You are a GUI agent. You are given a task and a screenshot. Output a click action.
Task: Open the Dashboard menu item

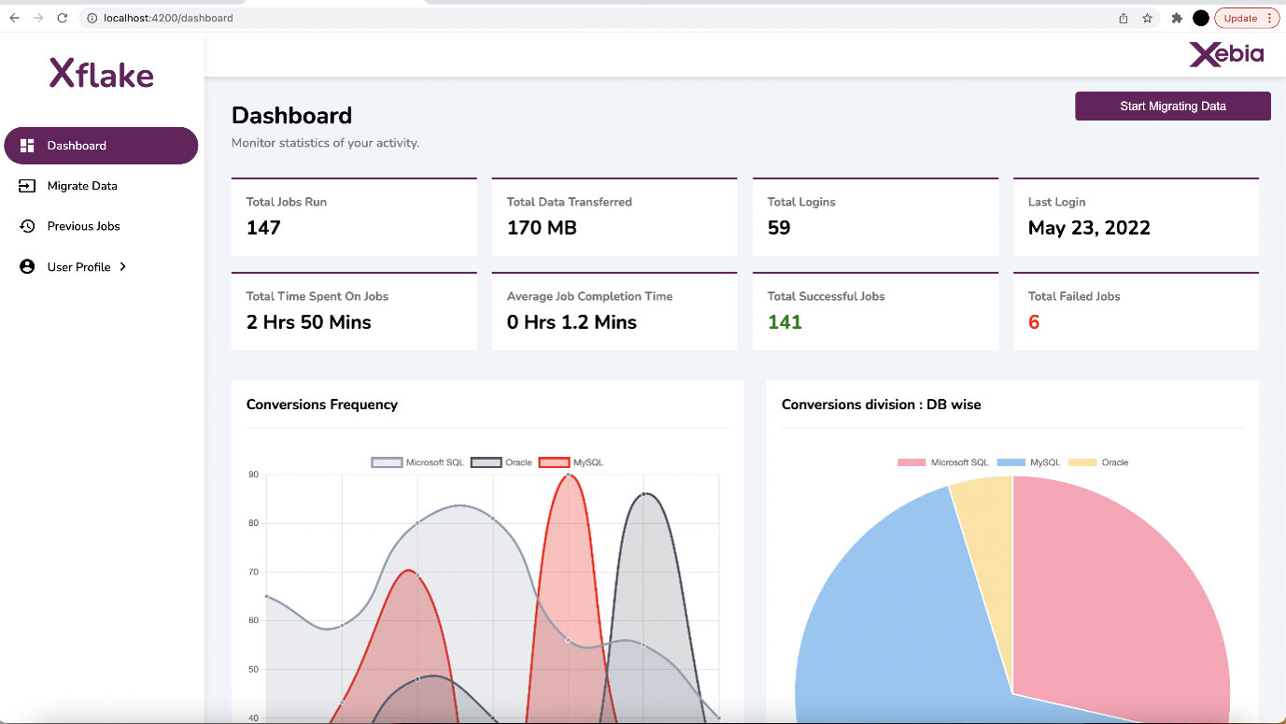(101, 146)
